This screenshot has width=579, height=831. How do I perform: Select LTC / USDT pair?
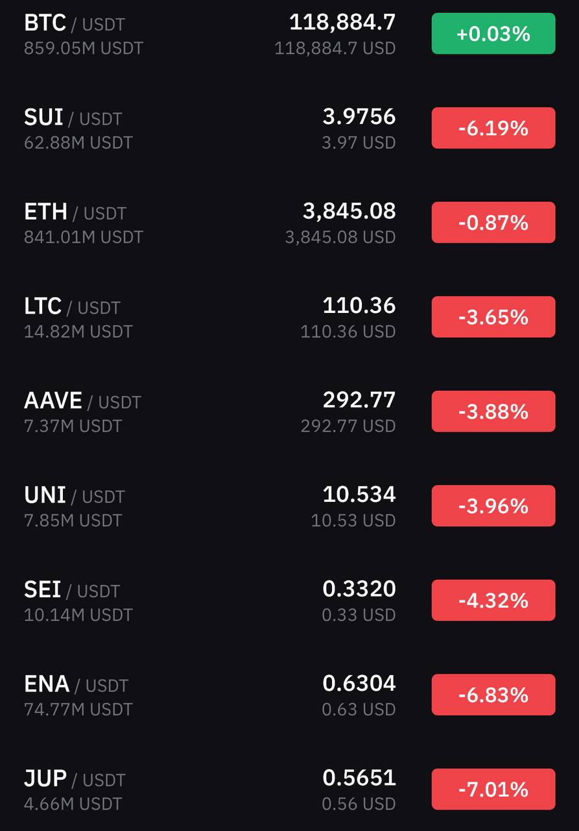[289, 317]
